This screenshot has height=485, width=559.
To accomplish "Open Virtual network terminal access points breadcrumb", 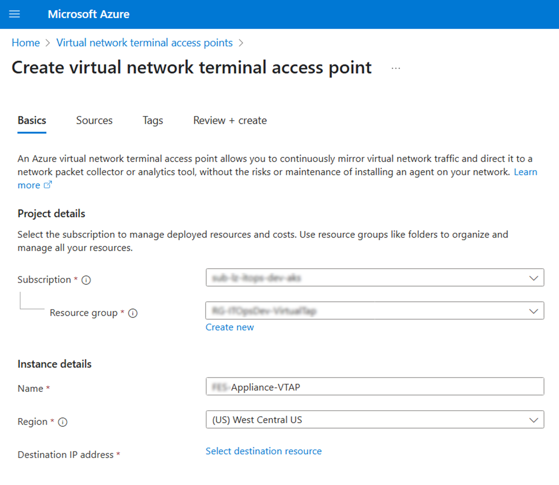I will tap(144, 43).
